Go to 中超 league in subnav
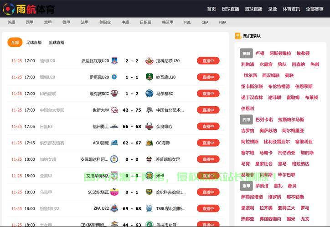Image resolution: width=330 pixels, height=227 pixels. pyautogui.click(x=125, y=22)
